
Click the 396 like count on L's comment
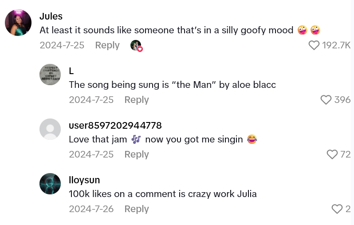coord(342,100)
